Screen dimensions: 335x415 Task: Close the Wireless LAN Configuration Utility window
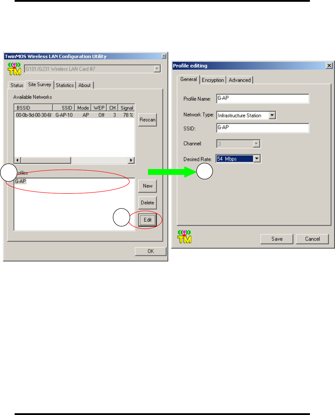coord(164,56)
